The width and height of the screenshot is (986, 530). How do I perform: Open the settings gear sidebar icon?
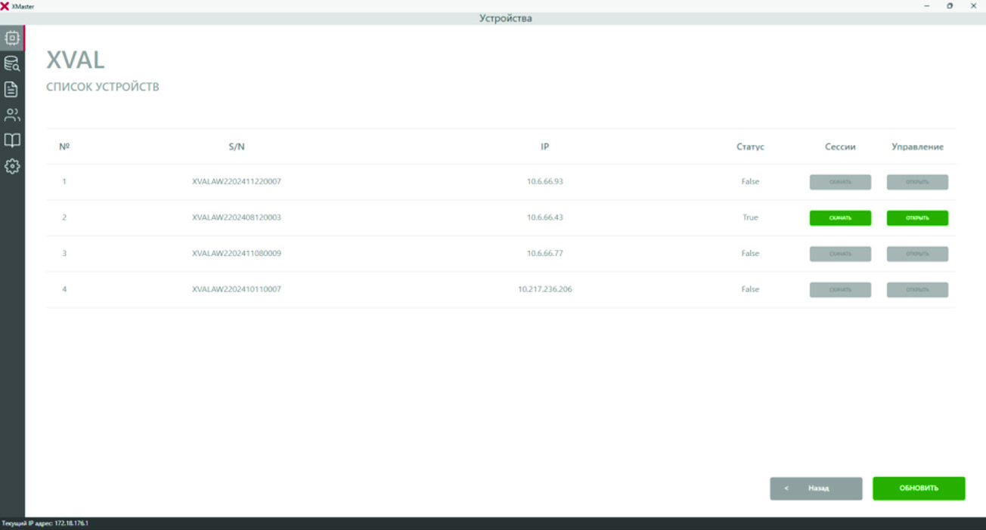[x=12, y=166]
